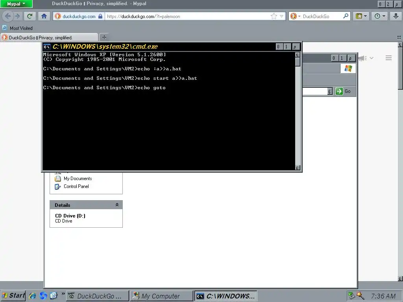Open the address bar history dropdown arrow
The height and width of the screenshot is (302, 403).
281,17
